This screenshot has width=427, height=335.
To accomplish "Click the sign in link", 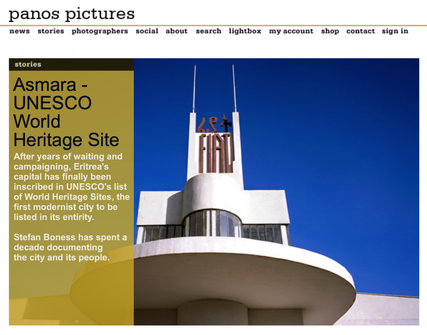I will [395, 31].
